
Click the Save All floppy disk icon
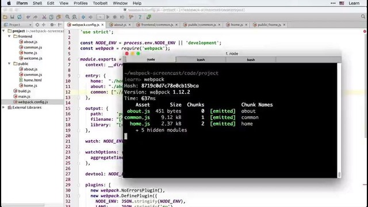[x=12, y=17]
